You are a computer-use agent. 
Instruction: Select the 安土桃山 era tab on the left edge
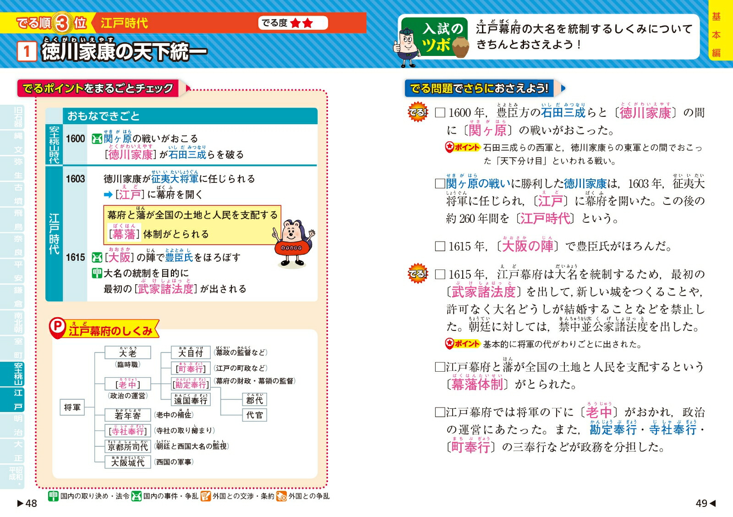18,374
